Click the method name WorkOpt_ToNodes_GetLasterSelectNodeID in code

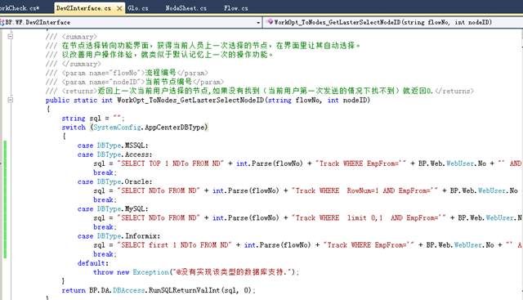[x=190, y=100]
